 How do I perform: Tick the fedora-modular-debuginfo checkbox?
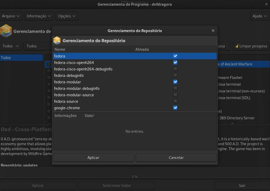[175, 88]
